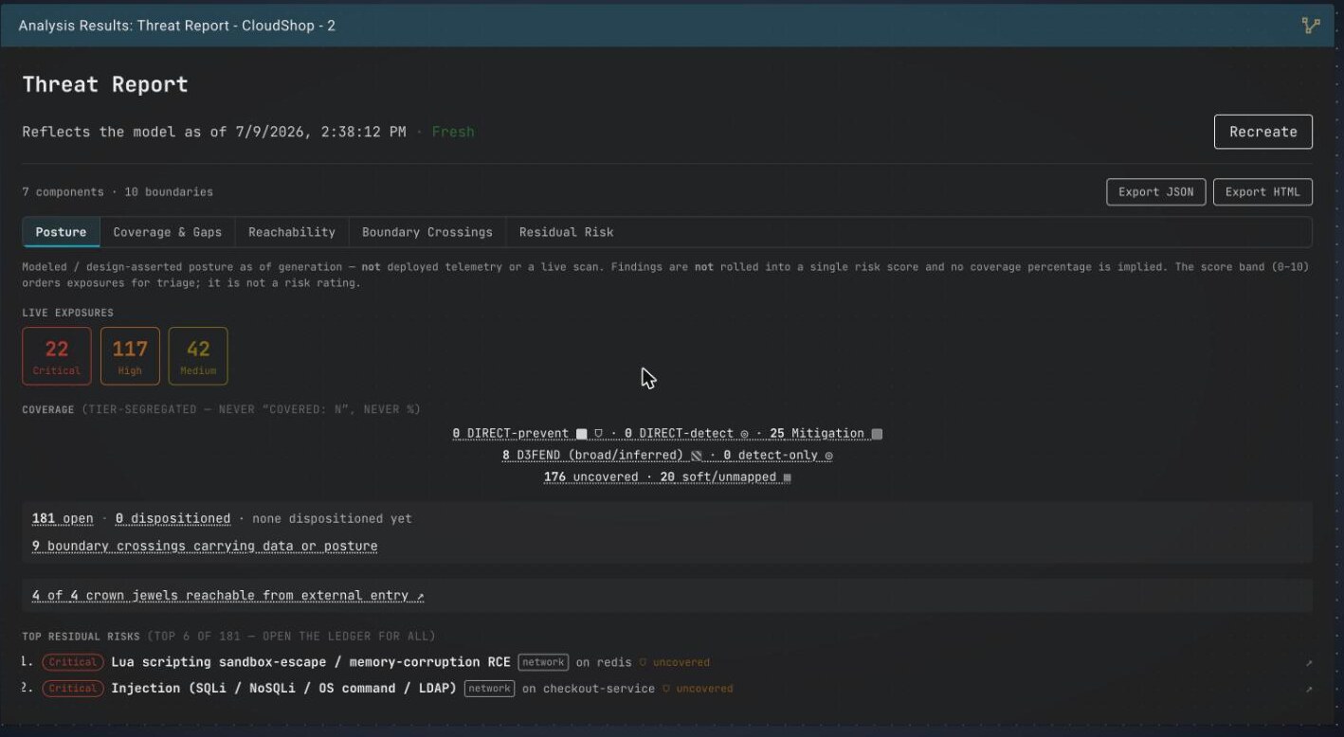This screenshot has width=1344, height=737.
Task: Open Lua scripting sandbox-escape risk entry
Action: coord(311,662)
